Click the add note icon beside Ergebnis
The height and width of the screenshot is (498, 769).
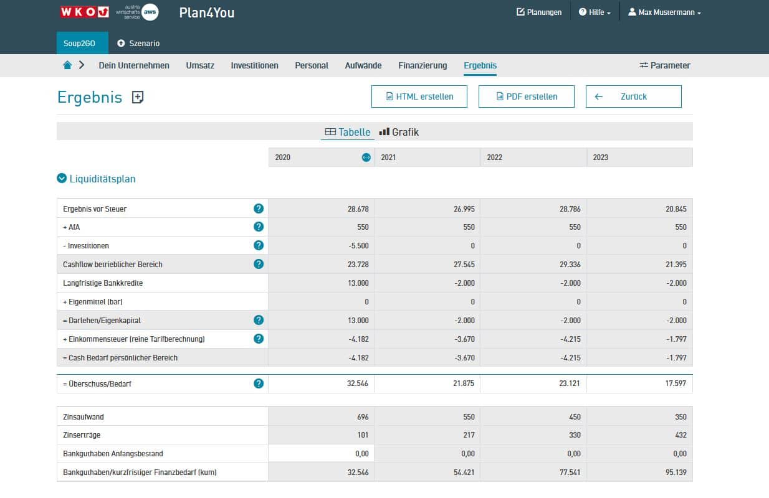coord(138,97)
